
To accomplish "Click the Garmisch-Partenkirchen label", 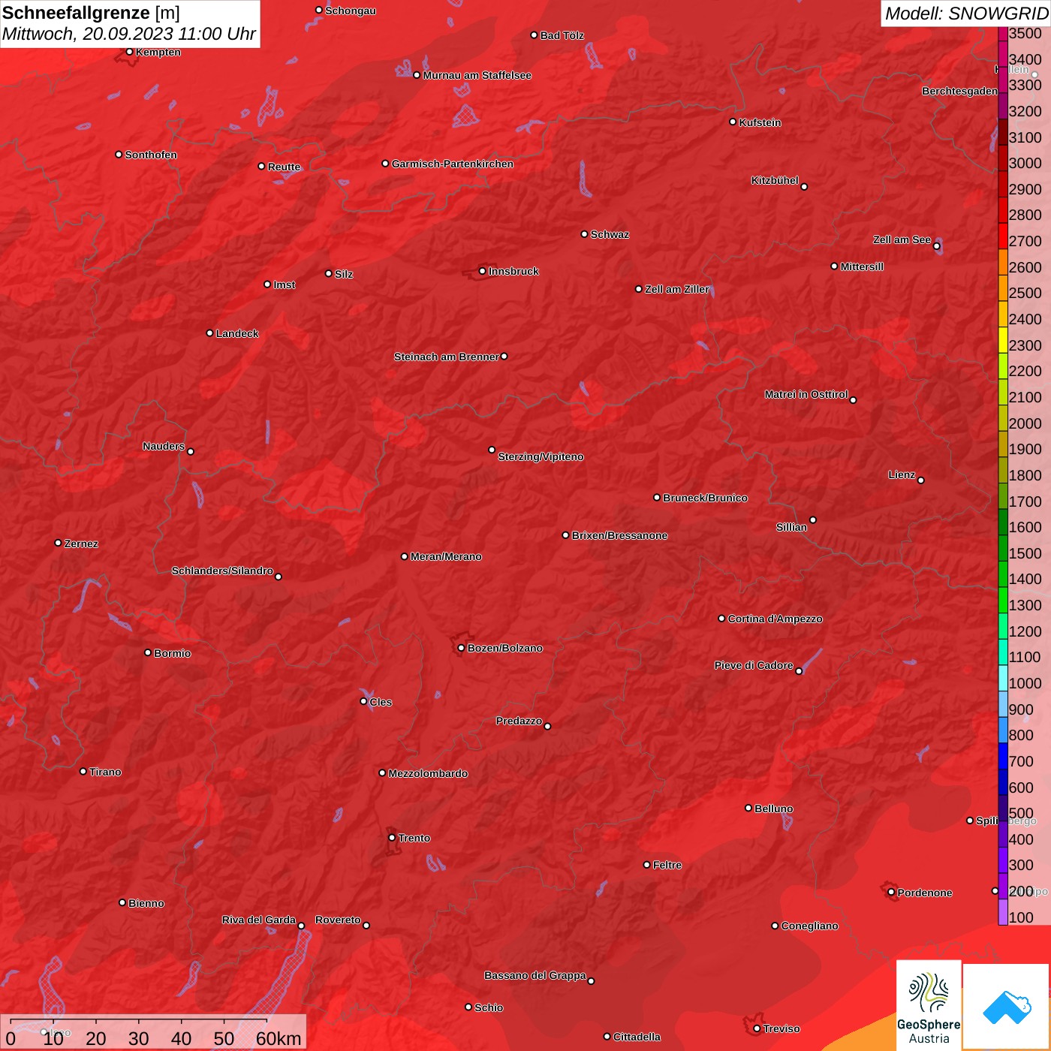I will coord(453,164).
